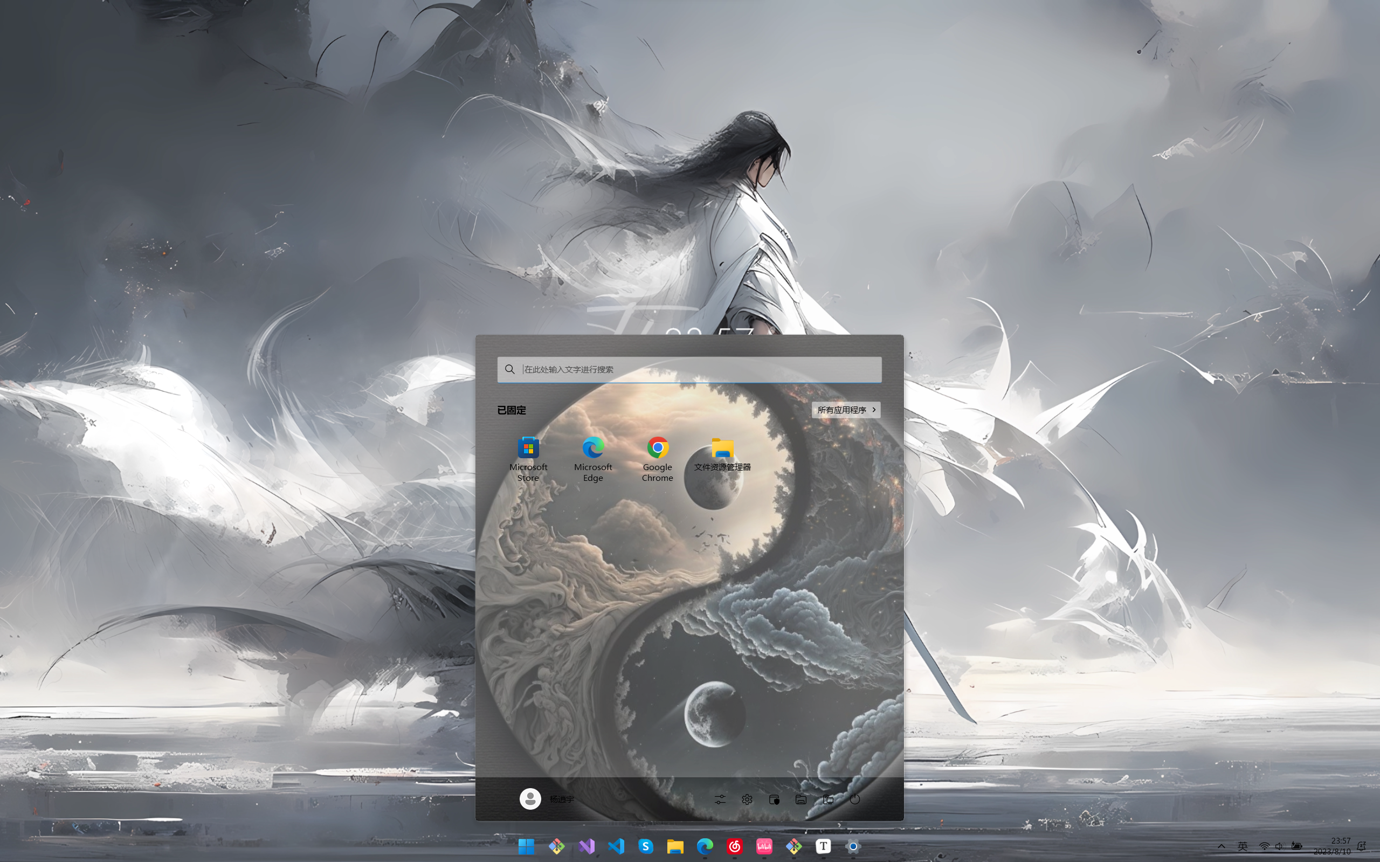Screen dimensions: 1380x862
Task: Open settings gear in Start menu footer
Action: click(x=747, y=799)
